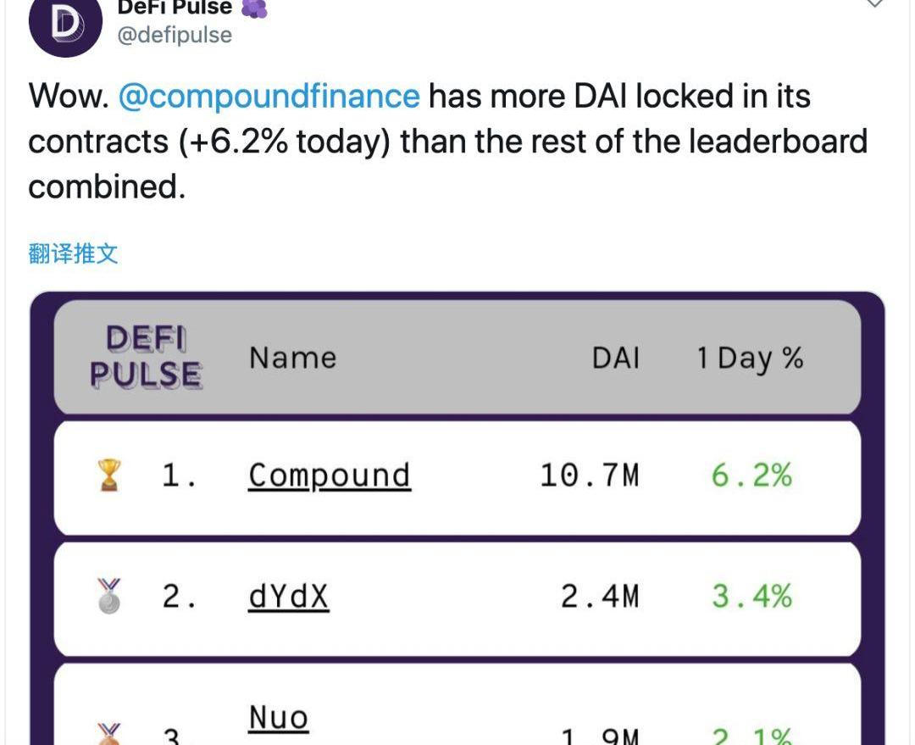This screenshot has height=745, width=915.
Task: Click the DEFI PULSE logo in table header
Action: 146,357
